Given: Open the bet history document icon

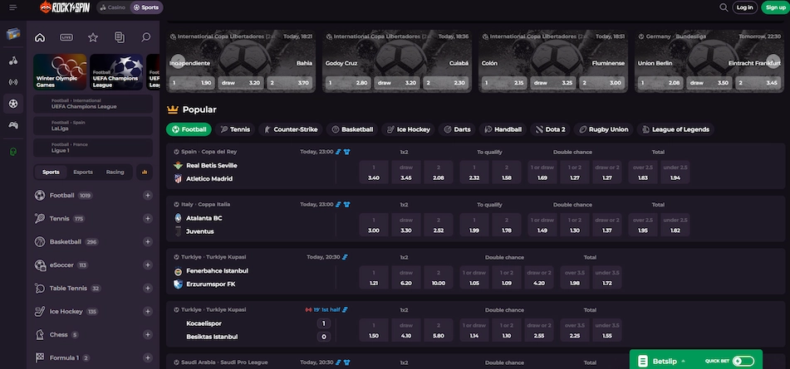Looking at the screenshot, I should click(120, 37).
